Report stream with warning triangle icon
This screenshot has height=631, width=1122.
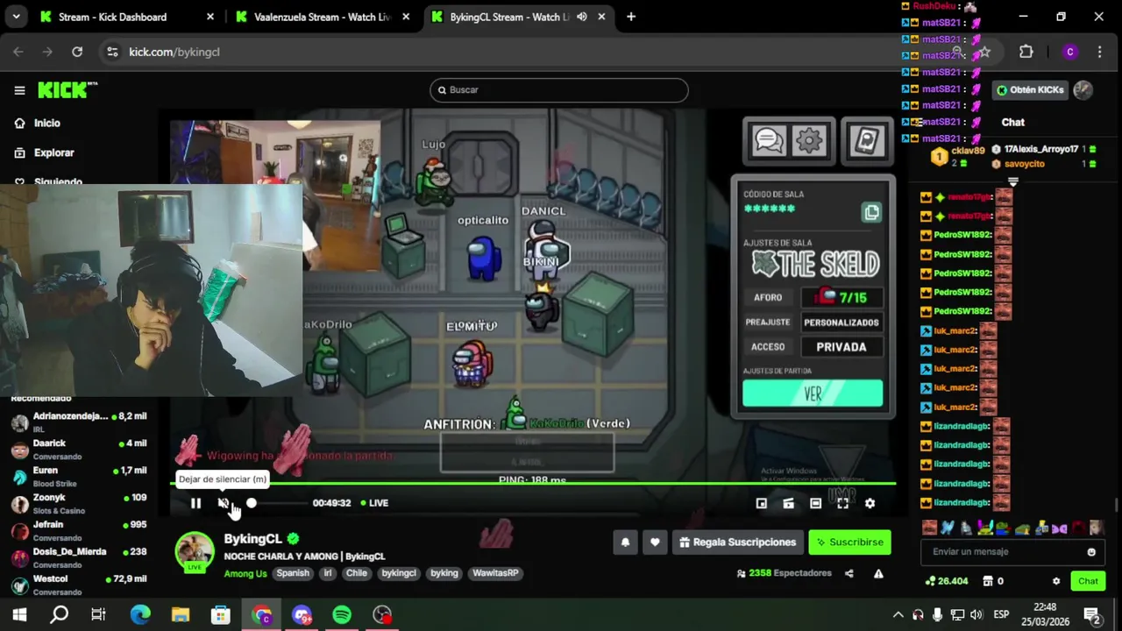878,573
